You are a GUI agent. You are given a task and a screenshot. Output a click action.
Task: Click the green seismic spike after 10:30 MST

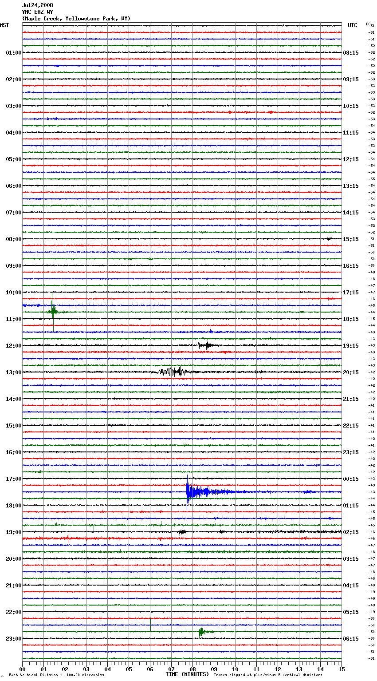pyautogui.click(x=53, y=312)
